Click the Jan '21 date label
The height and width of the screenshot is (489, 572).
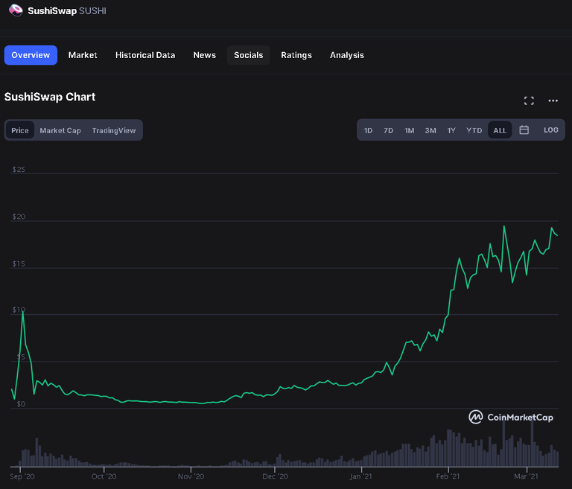click(x=361, y=476)
